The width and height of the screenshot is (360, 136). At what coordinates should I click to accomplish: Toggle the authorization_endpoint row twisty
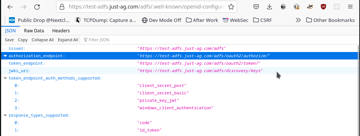5,56
